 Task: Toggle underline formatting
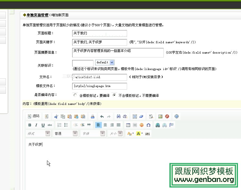[43, 125]
